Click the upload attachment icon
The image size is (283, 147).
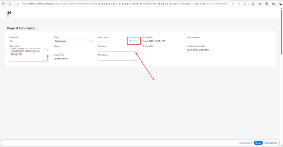tap(131, 41)
